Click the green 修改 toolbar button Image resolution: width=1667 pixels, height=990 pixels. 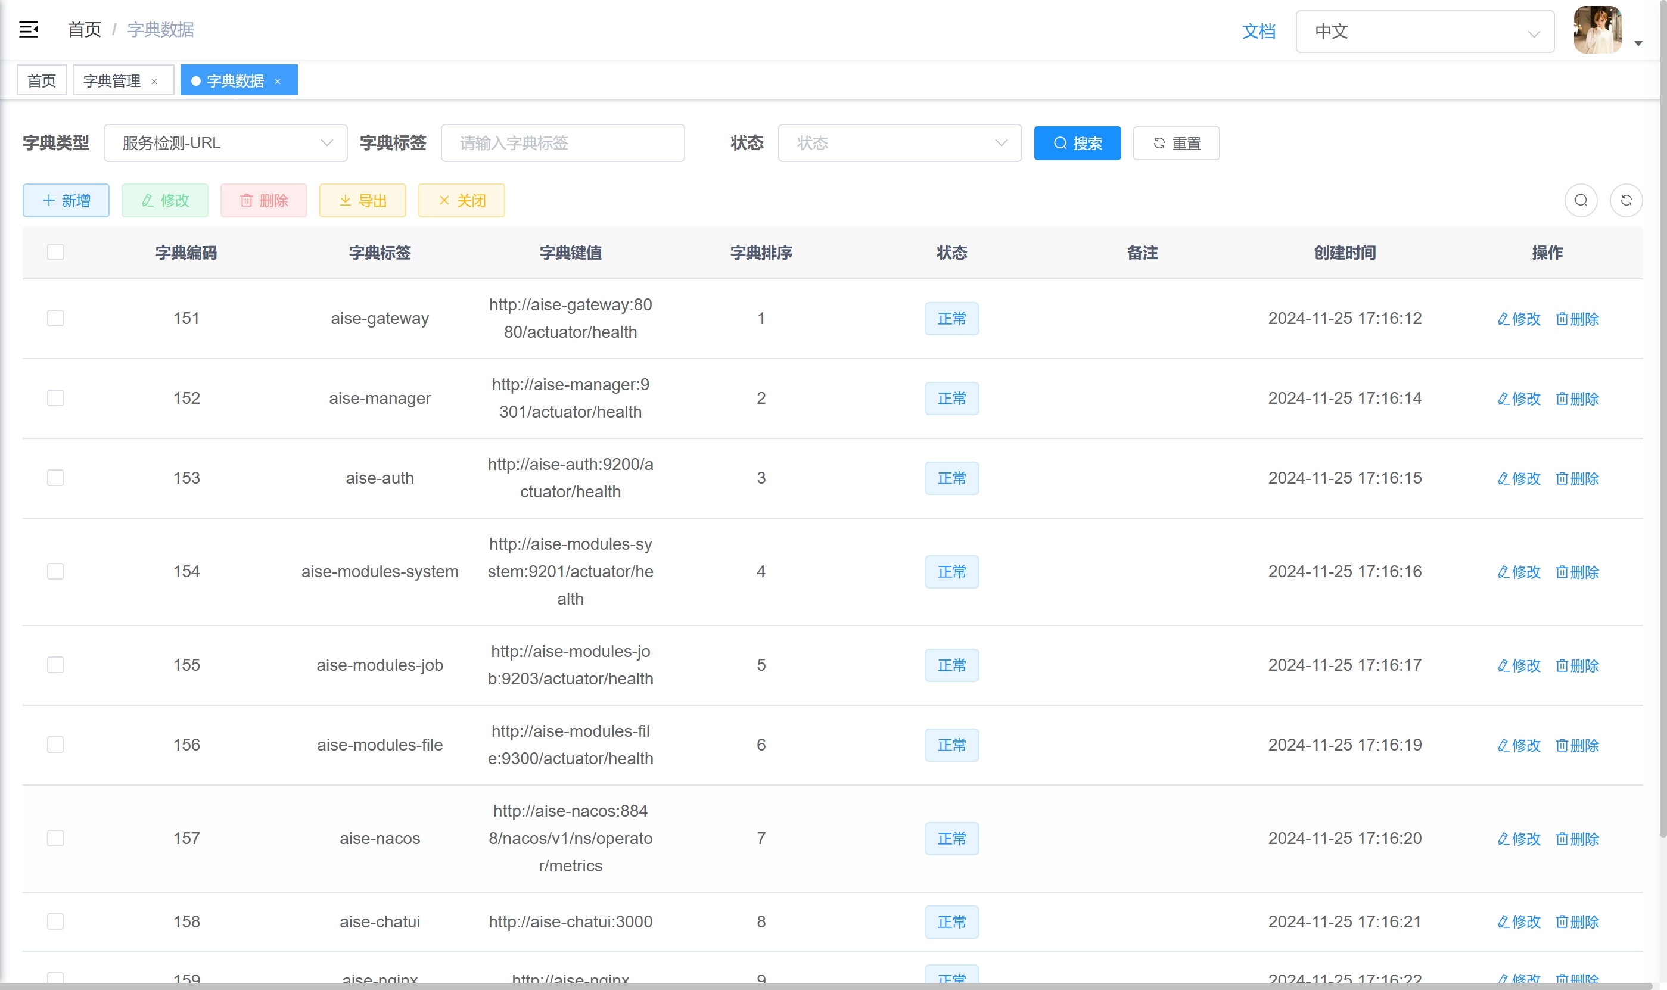tap(165, 200)
